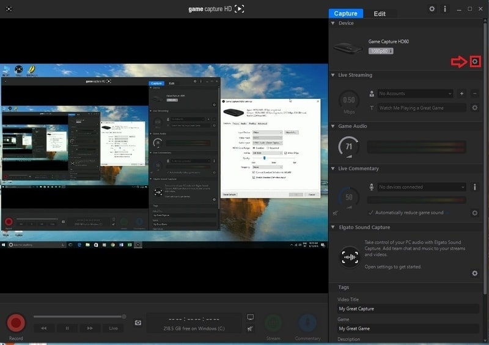Click the Elgato Sound Capture waveform icon
489x345 pixels.
[x=350, y=257]
